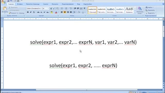
Task: Open the Shading color in Абзац group
Action: [79, 12]
